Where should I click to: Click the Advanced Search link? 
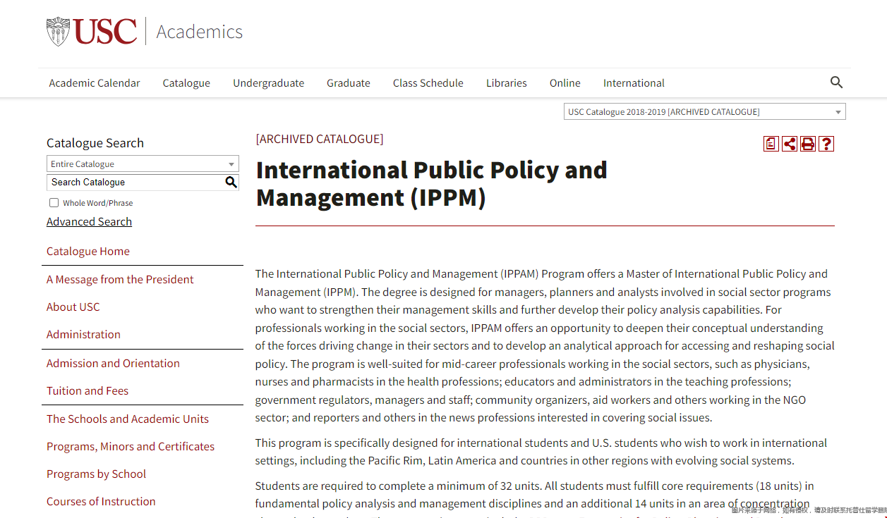(x=89, y=222)
